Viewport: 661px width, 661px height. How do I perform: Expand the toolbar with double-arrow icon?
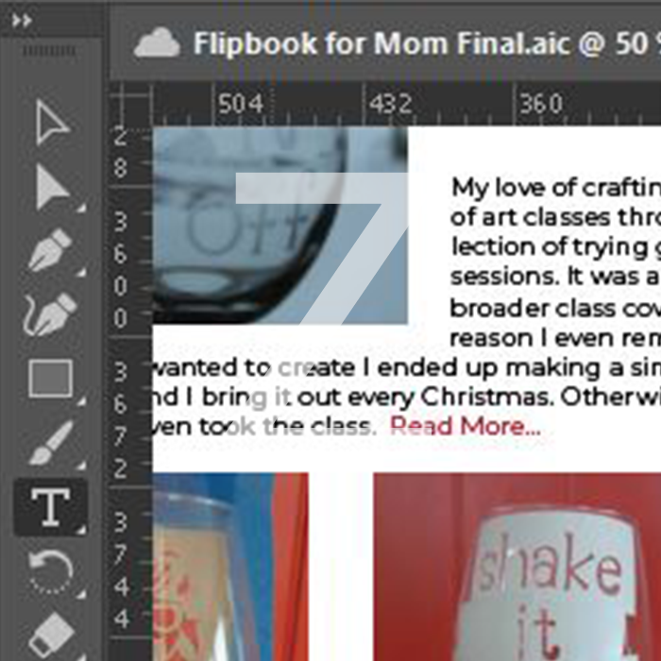tap(22, 20)
